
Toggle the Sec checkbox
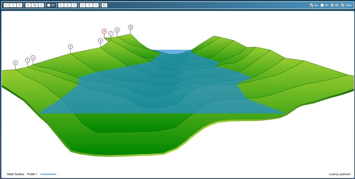(x=312, y=5)
